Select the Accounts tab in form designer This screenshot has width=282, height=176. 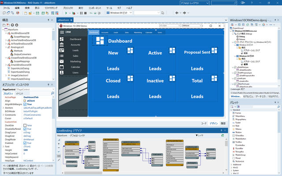click(x=105, y=32)
